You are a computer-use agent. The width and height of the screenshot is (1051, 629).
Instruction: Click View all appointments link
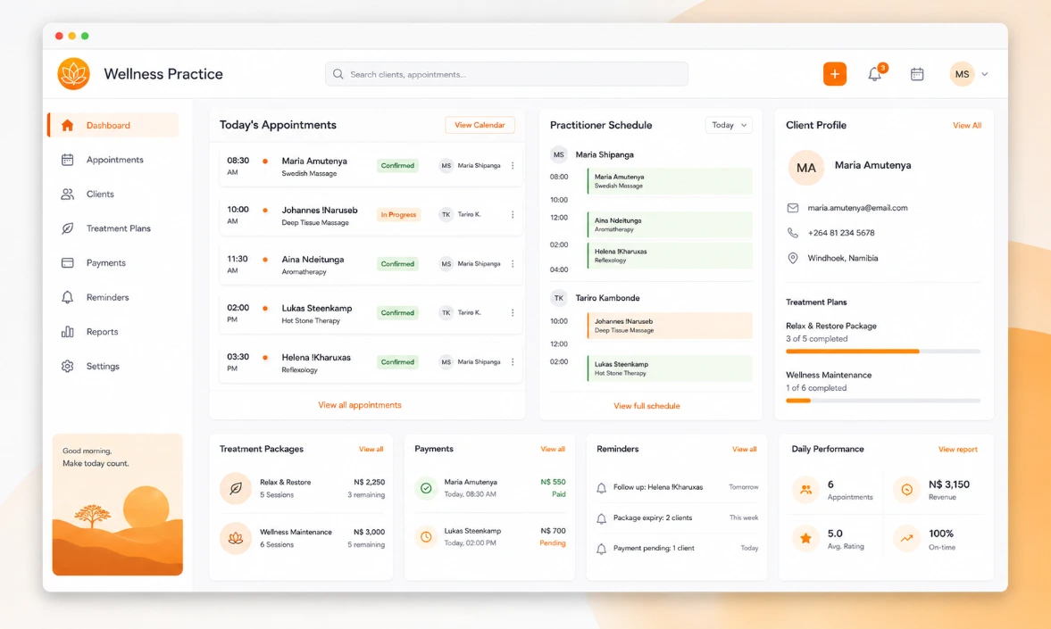click(360, 404)
